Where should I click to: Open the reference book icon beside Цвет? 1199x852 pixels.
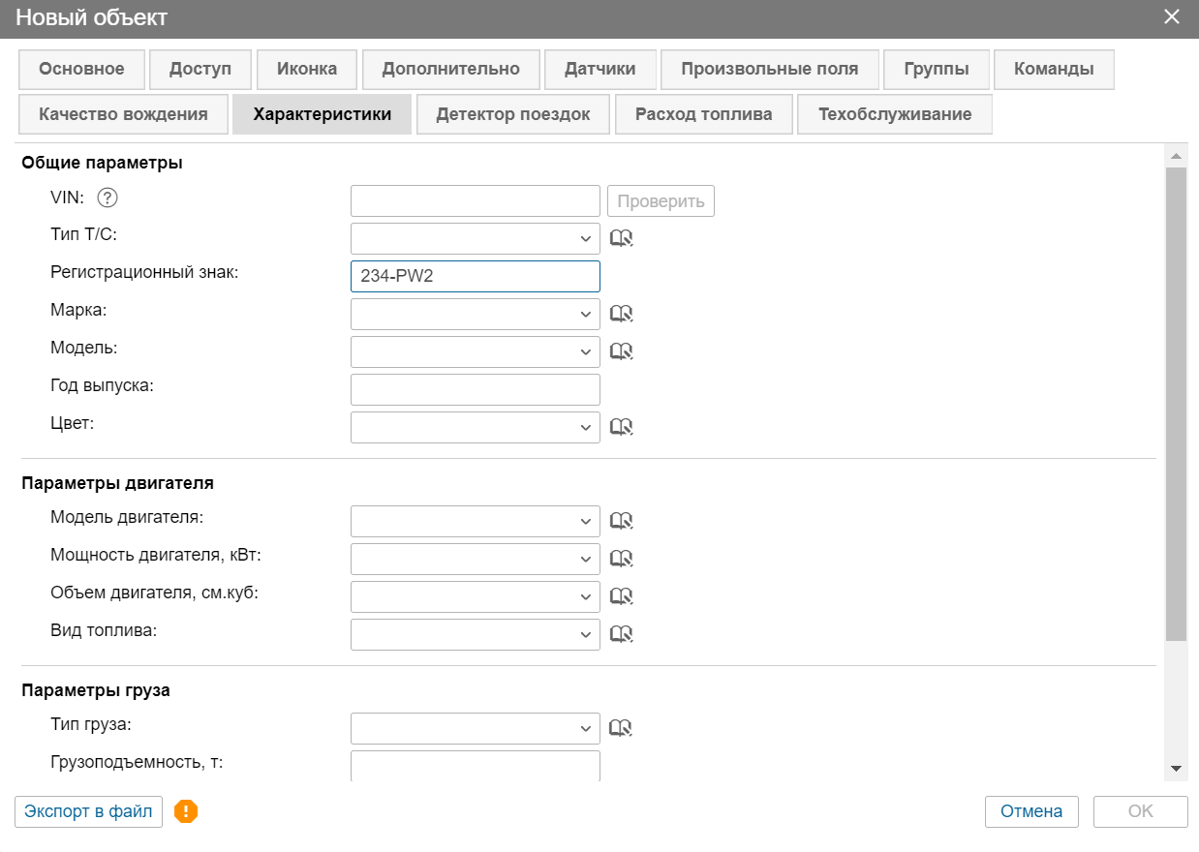point(621,427)
